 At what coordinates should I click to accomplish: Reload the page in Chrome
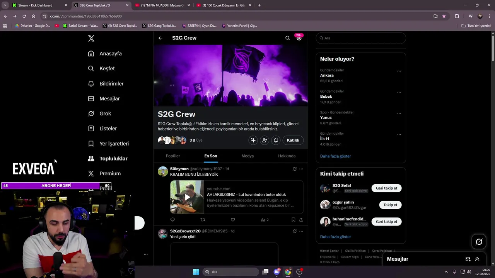(24, 16)
